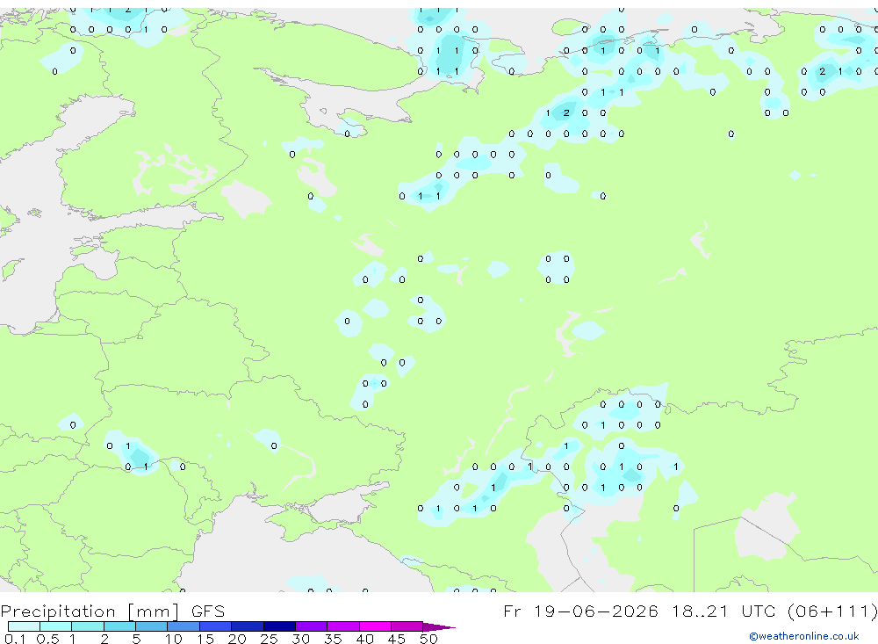Click the '30' legend scale label
The height and width of the screenshot is (644, 878).
click(x=300, y=639)
